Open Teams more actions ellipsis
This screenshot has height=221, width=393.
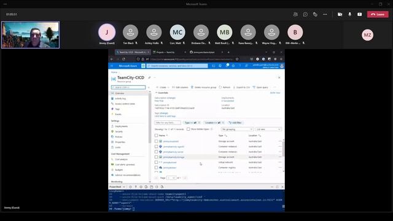pyautogui.click(x=325, y=14)
